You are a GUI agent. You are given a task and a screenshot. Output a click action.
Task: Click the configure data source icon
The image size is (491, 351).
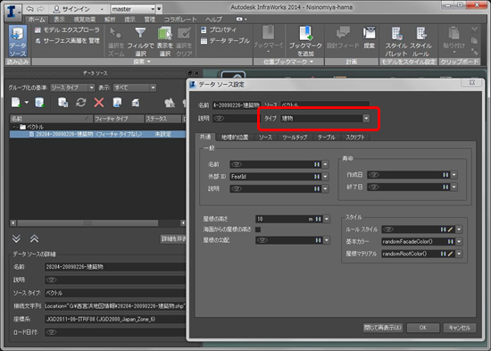pyautogui.click(x=62, y=102)
